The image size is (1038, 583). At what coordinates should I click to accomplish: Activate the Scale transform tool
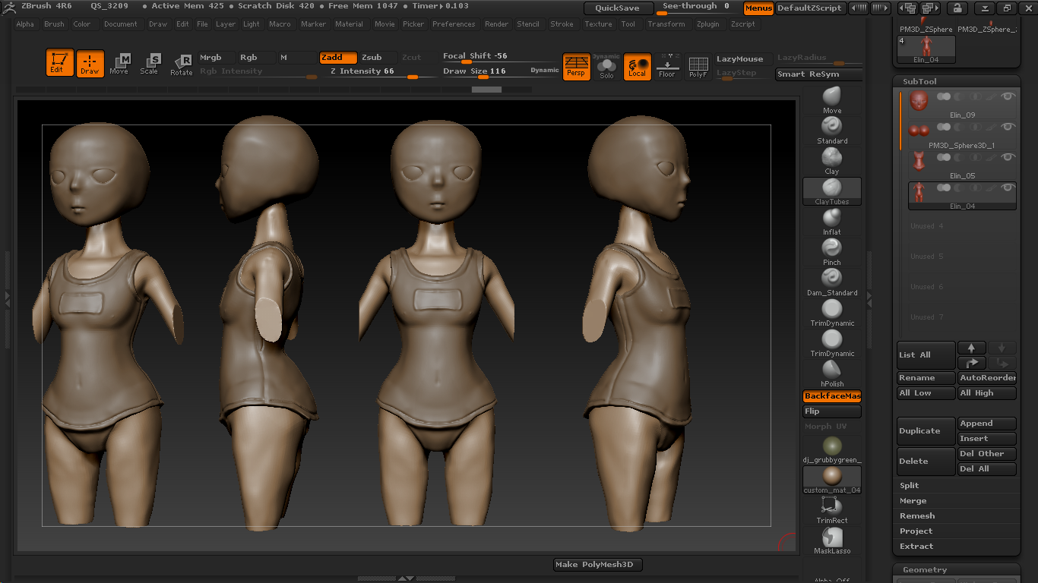click(149, 63)
